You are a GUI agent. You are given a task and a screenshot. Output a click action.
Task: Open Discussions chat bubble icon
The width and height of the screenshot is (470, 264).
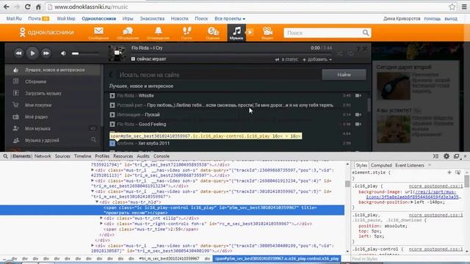(128, 32)
